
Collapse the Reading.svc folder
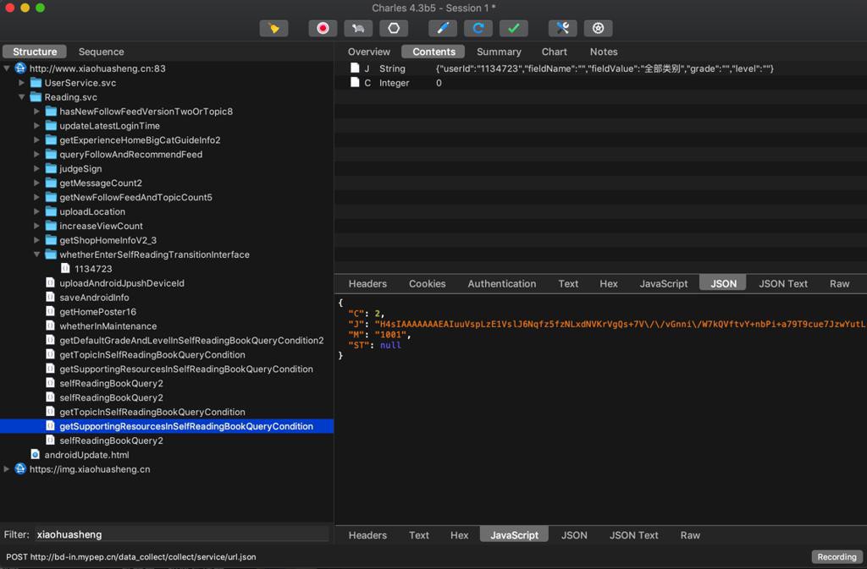pyautogui.click(x=21, y=97)
